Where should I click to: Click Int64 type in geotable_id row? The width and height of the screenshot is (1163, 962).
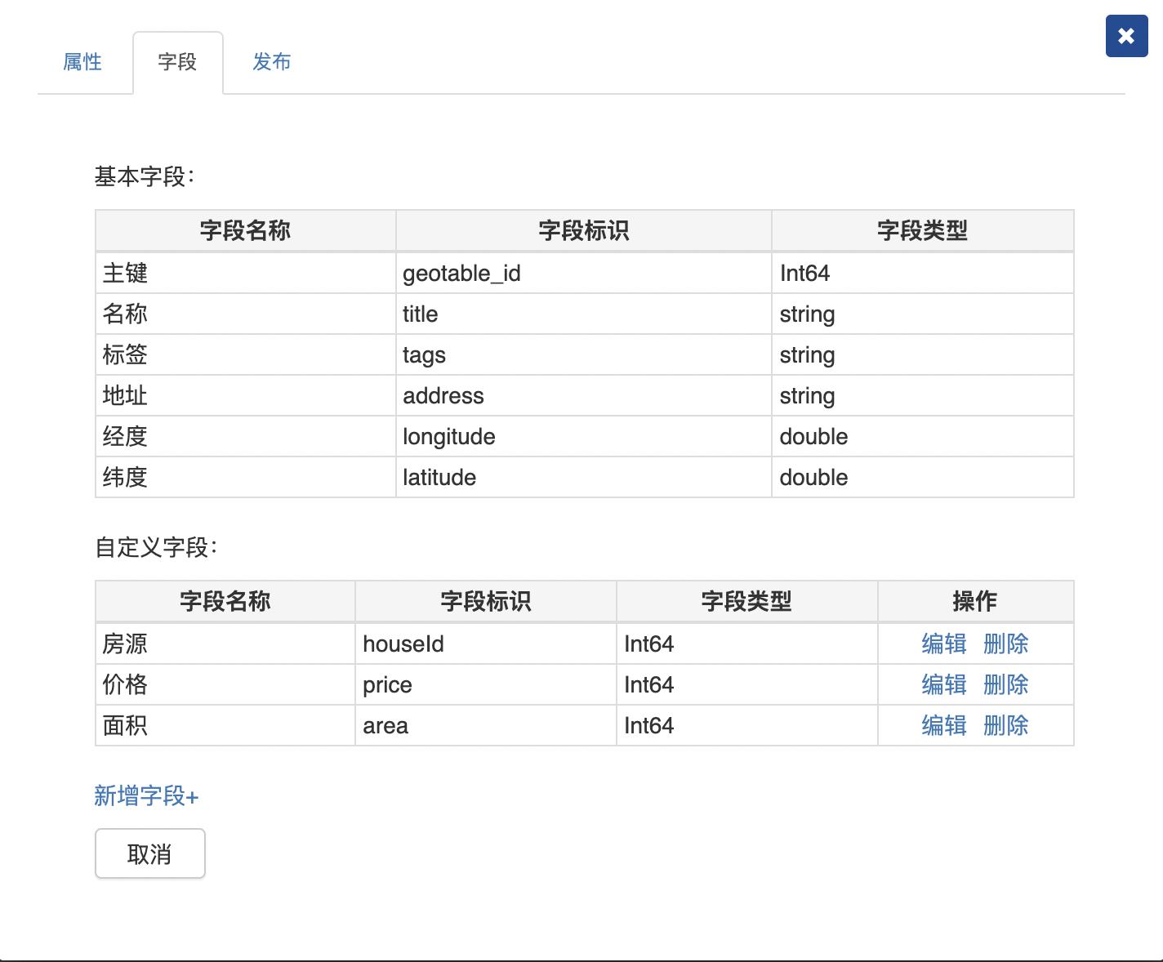click(923, 273)
